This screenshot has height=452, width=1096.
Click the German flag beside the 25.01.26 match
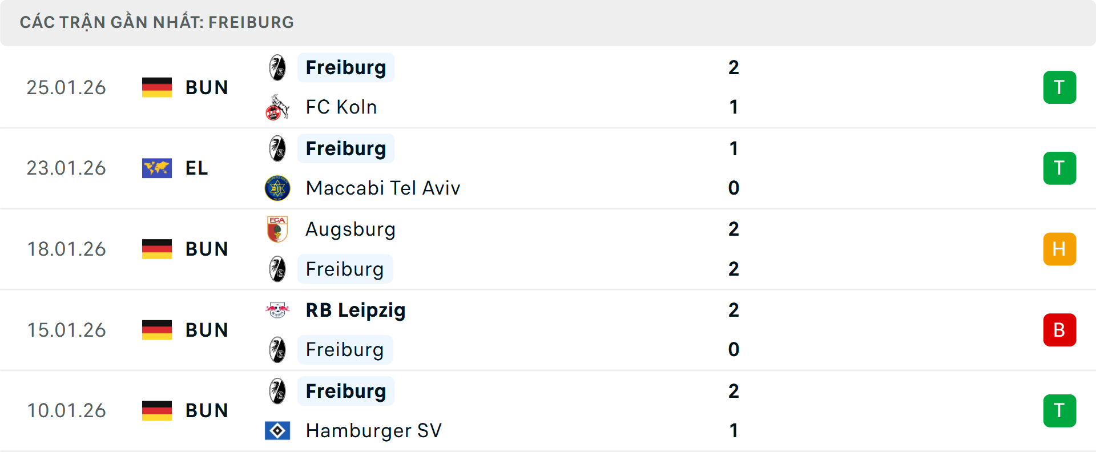(x=156, y=87)
